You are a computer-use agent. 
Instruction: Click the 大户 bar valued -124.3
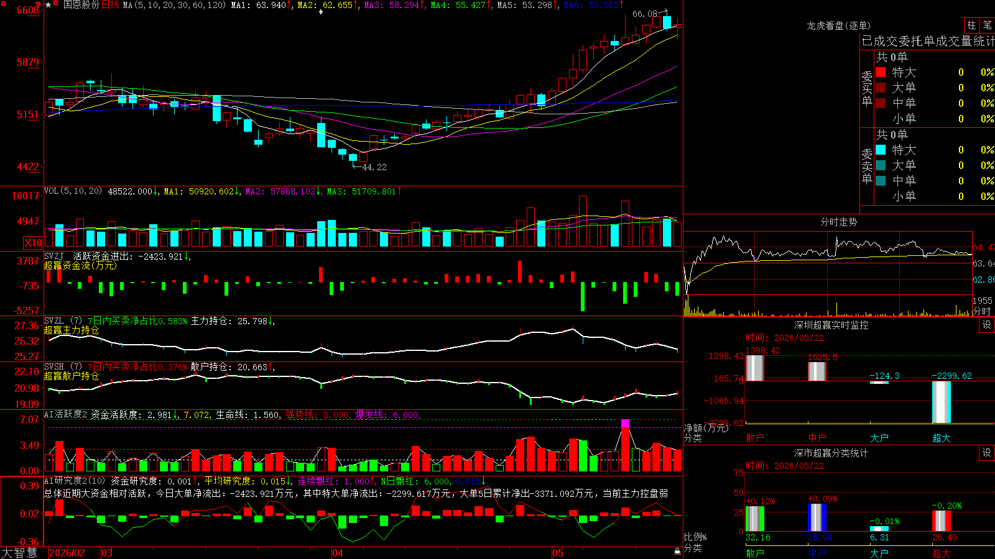pyautogui.click(x=879, y=383)
